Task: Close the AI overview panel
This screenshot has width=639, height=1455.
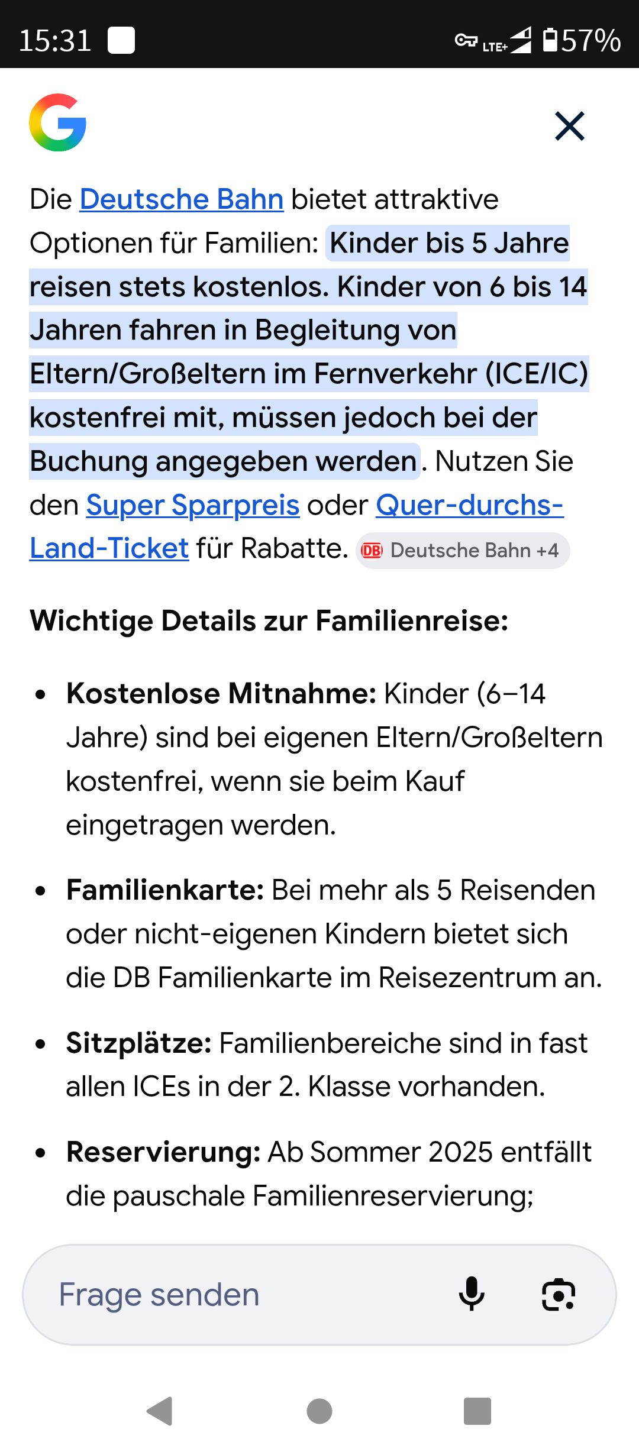Action: click(x=569, y=126)
